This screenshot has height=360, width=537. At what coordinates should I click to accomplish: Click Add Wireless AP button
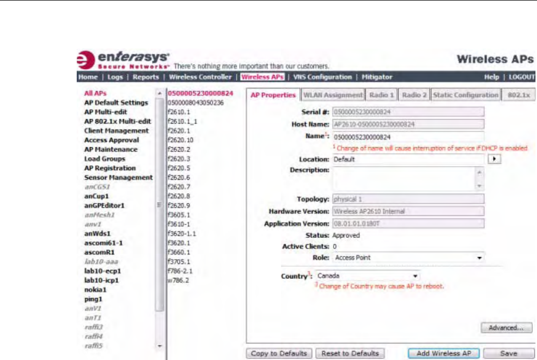coord(443,354)
